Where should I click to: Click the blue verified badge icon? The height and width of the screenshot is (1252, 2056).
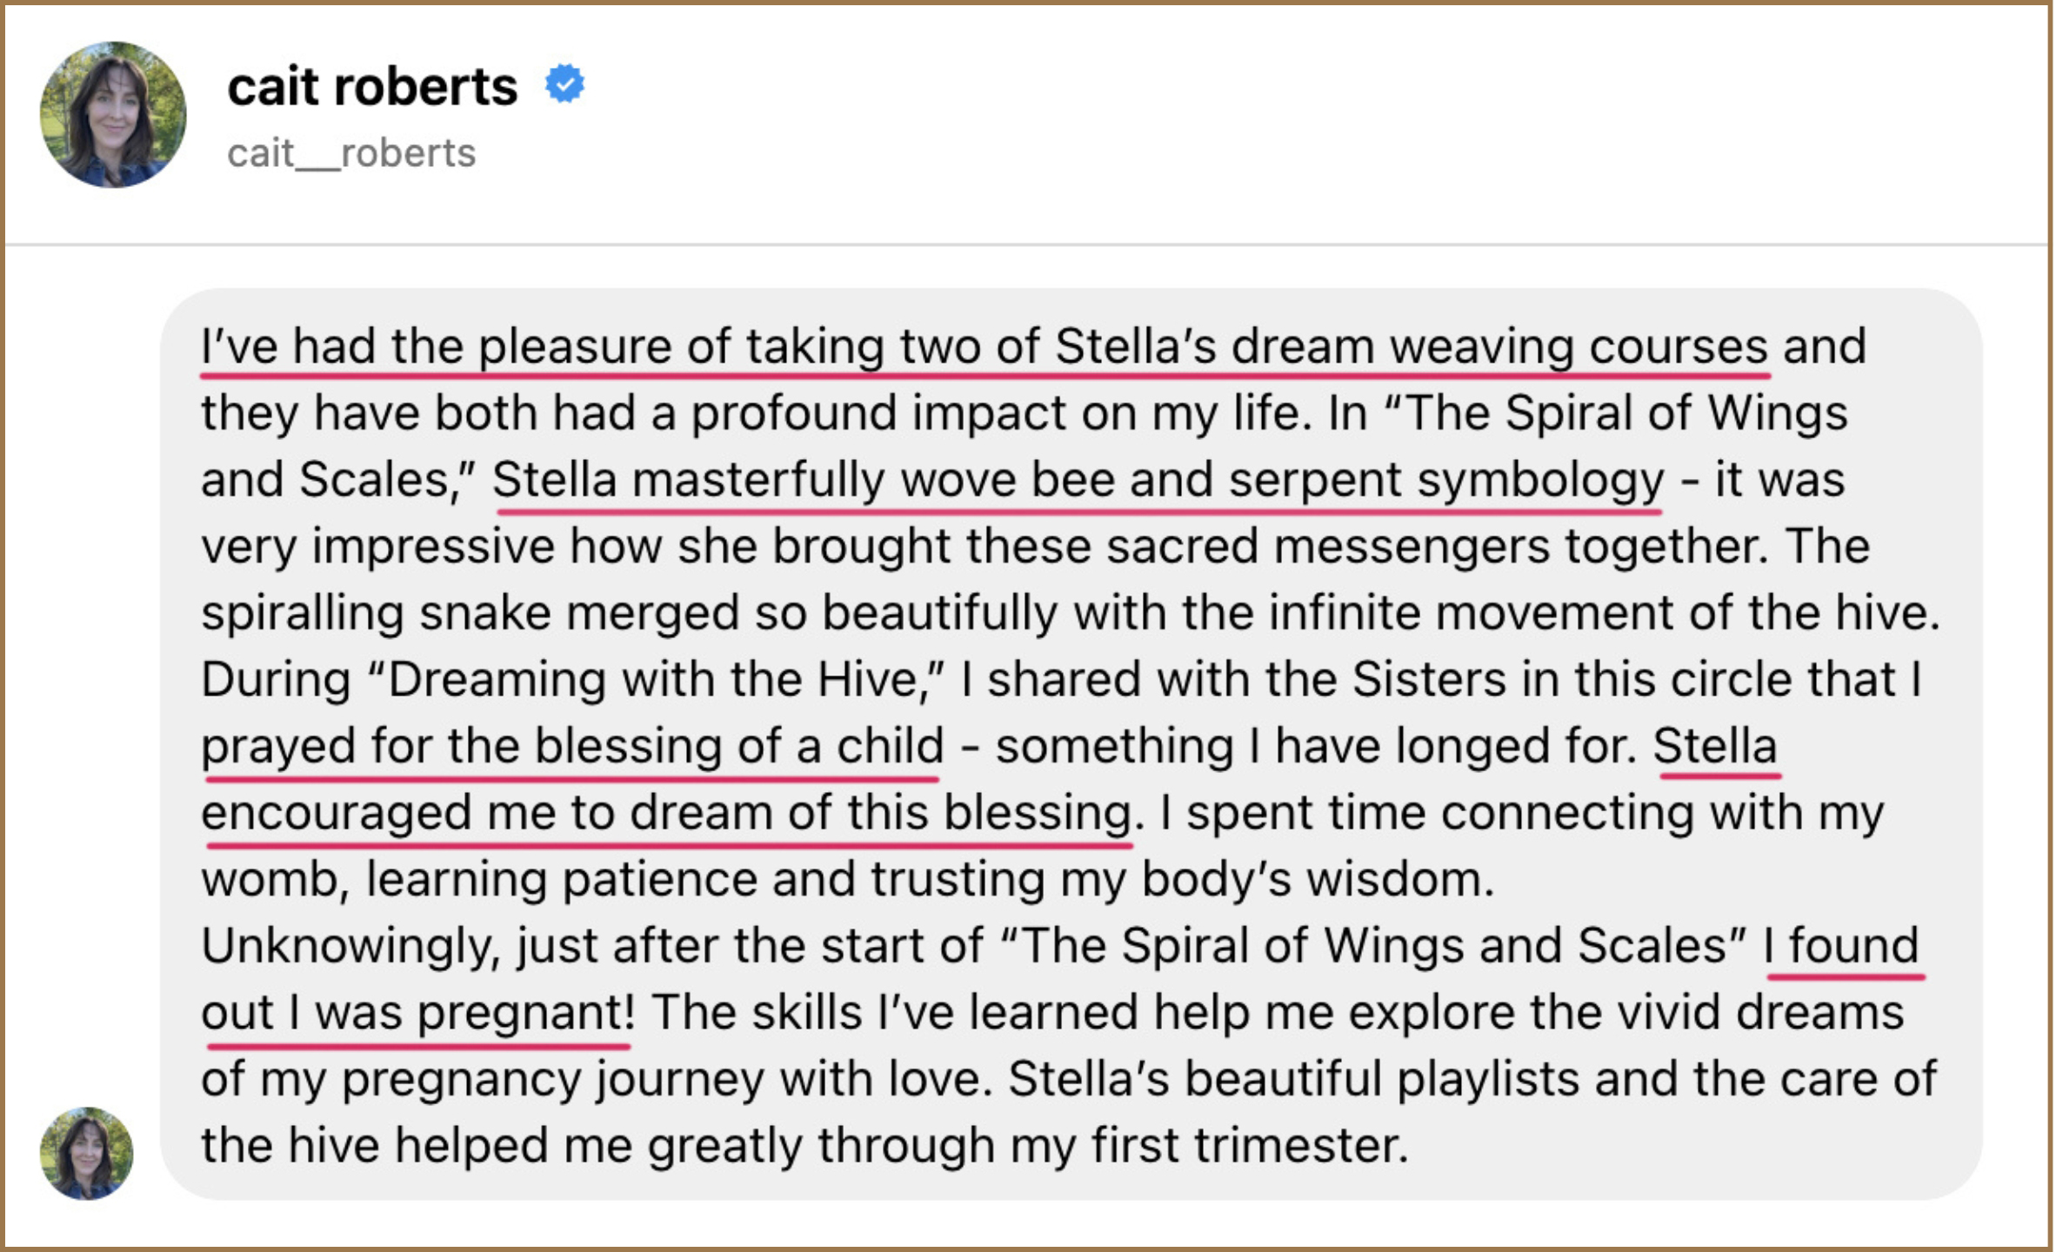coord(565,84)
